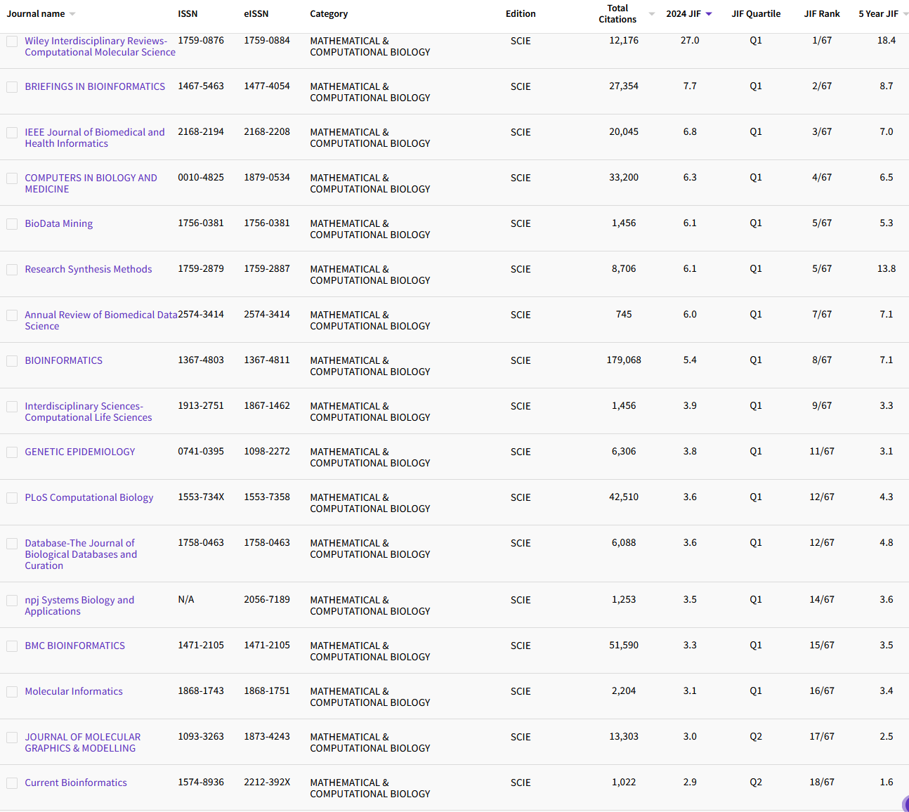Toggle the checkbox for Current Bioinformatics
This screenshot has height=812, width=909.
(x=12, y=783)
